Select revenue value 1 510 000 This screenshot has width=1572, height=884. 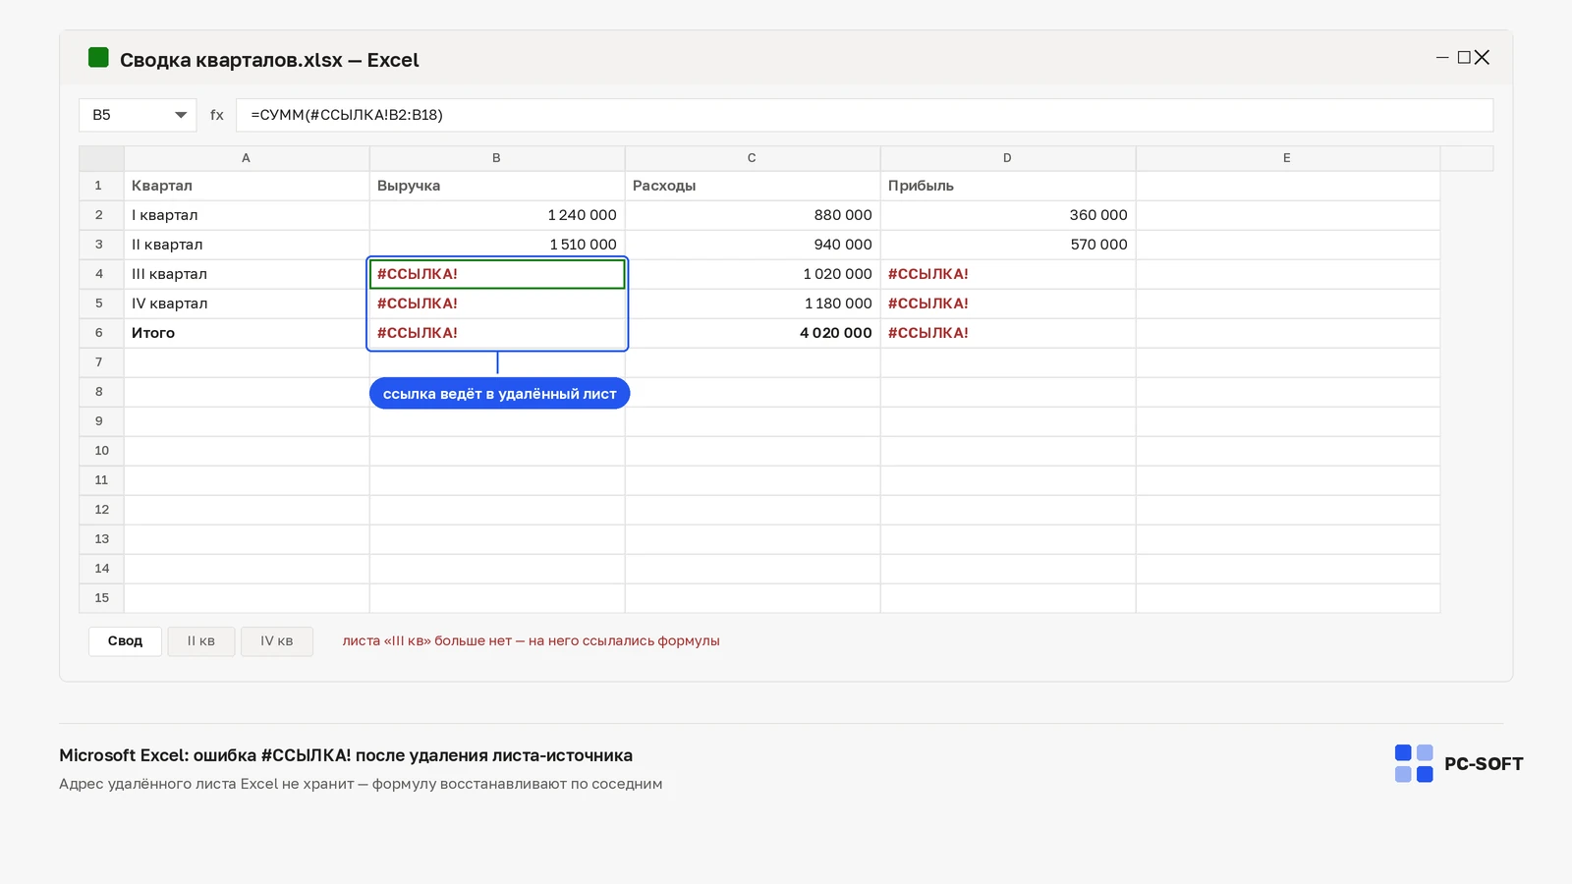click(x=497, y=245)
